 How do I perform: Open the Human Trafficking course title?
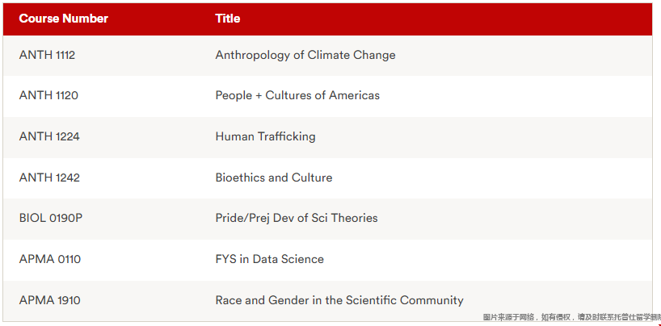pos(265,136)
